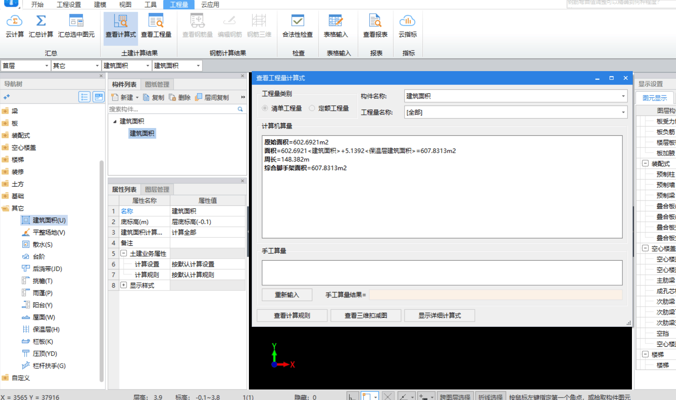Close the 导航树 panel
The width and height of the screenshot is (676, 400).
click(101, 76)
